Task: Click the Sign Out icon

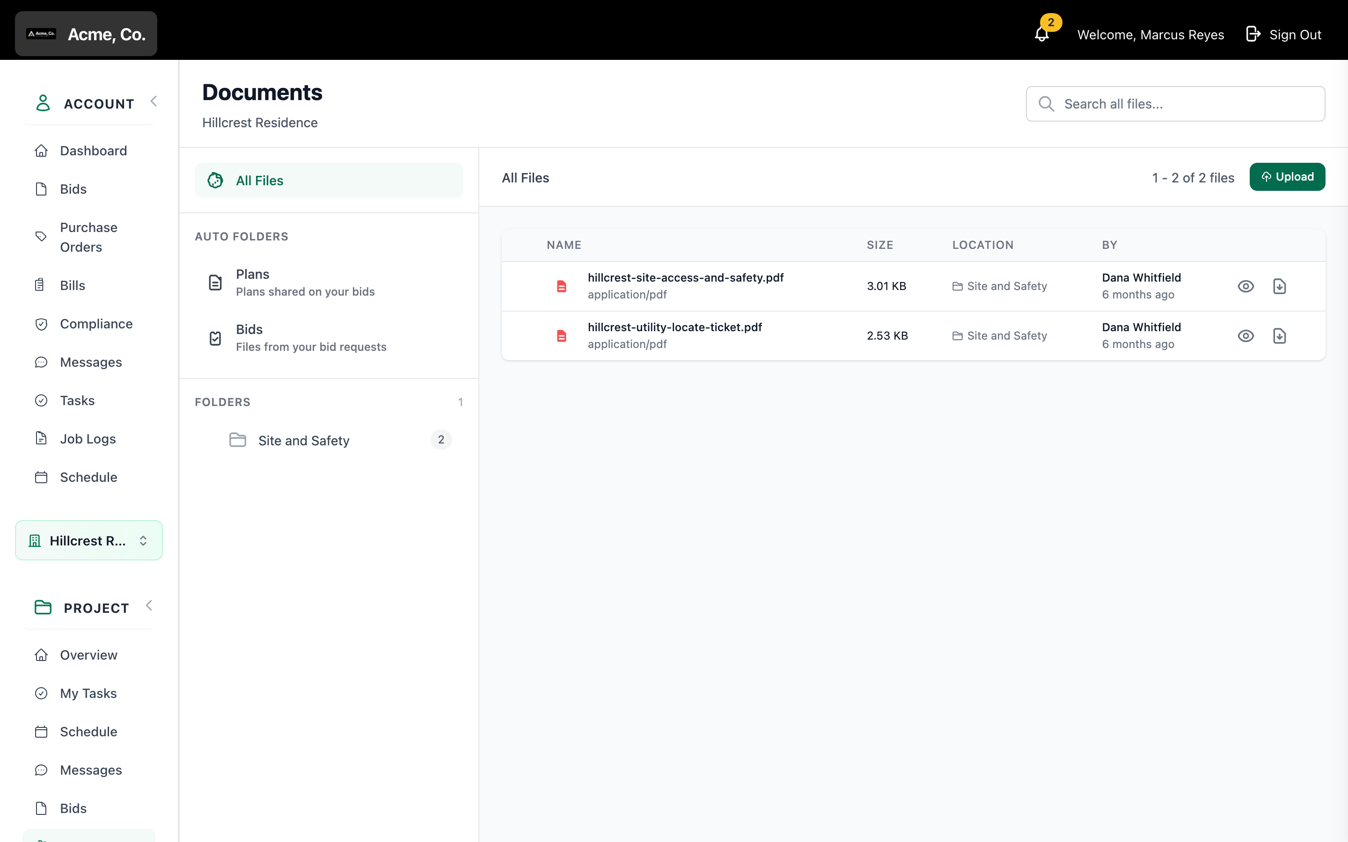Action: pyautogui.click(x=1253, y=34)
